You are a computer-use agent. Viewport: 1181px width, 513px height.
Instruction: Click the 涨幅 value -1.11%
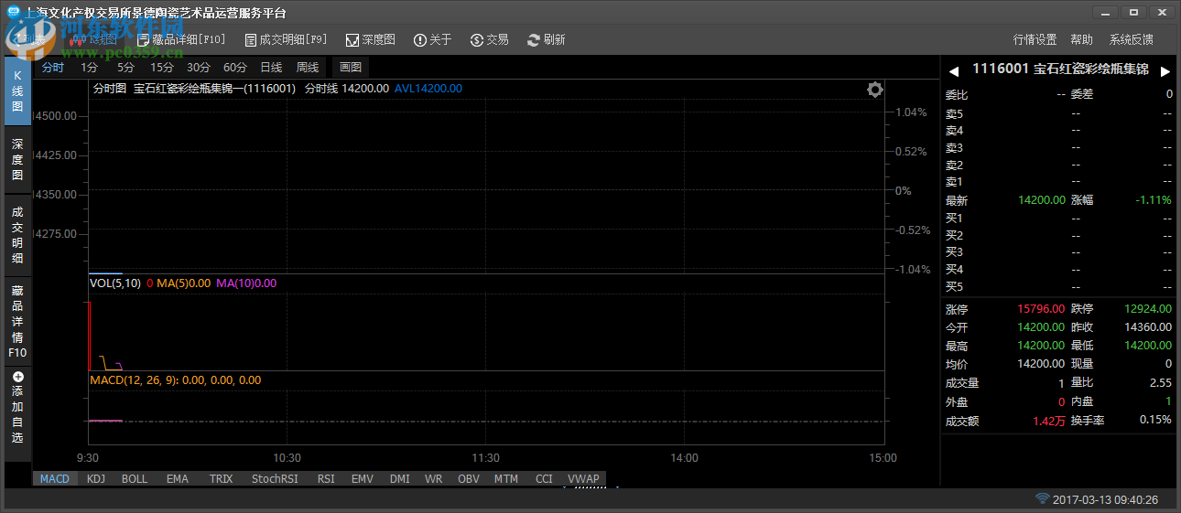tap(1154, 200)
